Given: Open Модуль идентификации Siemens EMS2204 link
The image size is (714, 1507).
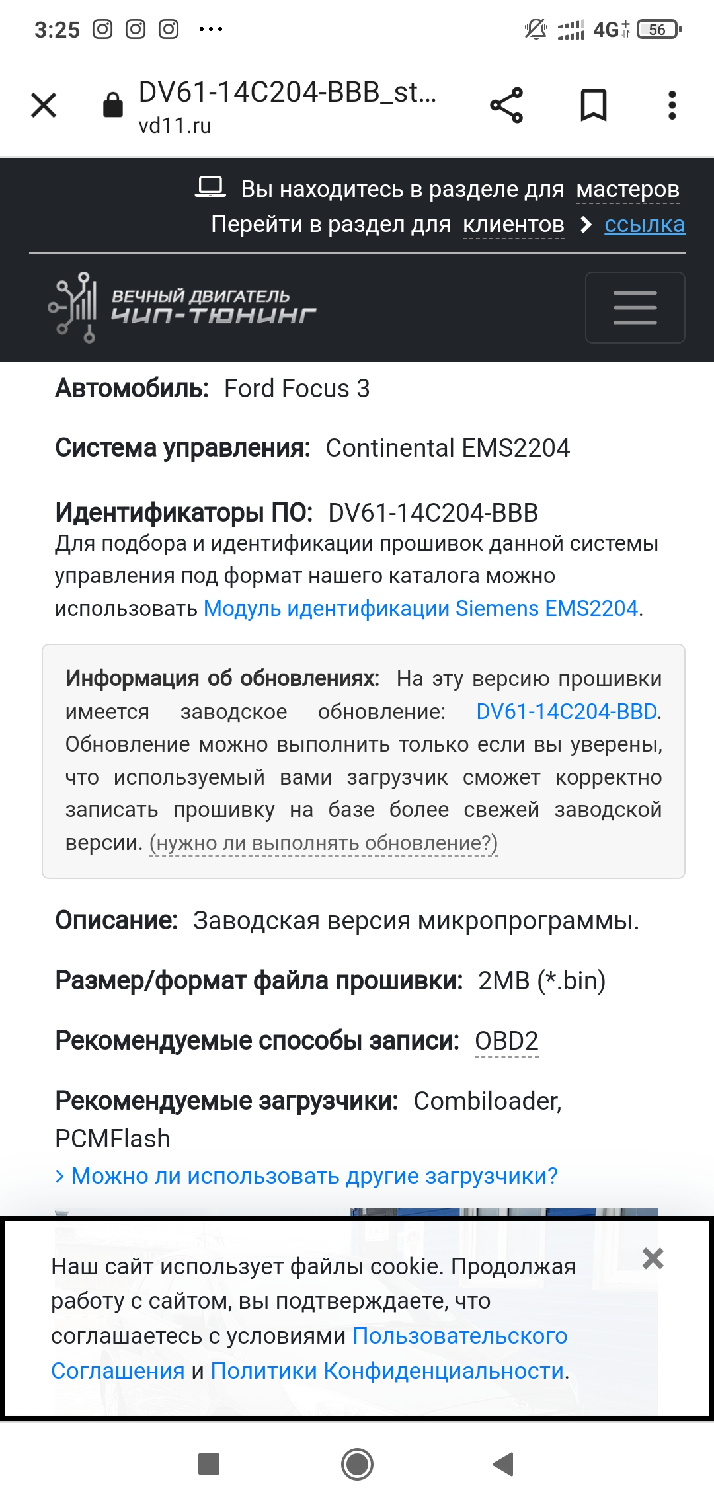Looking at the screenshot, I should point(420,608).
